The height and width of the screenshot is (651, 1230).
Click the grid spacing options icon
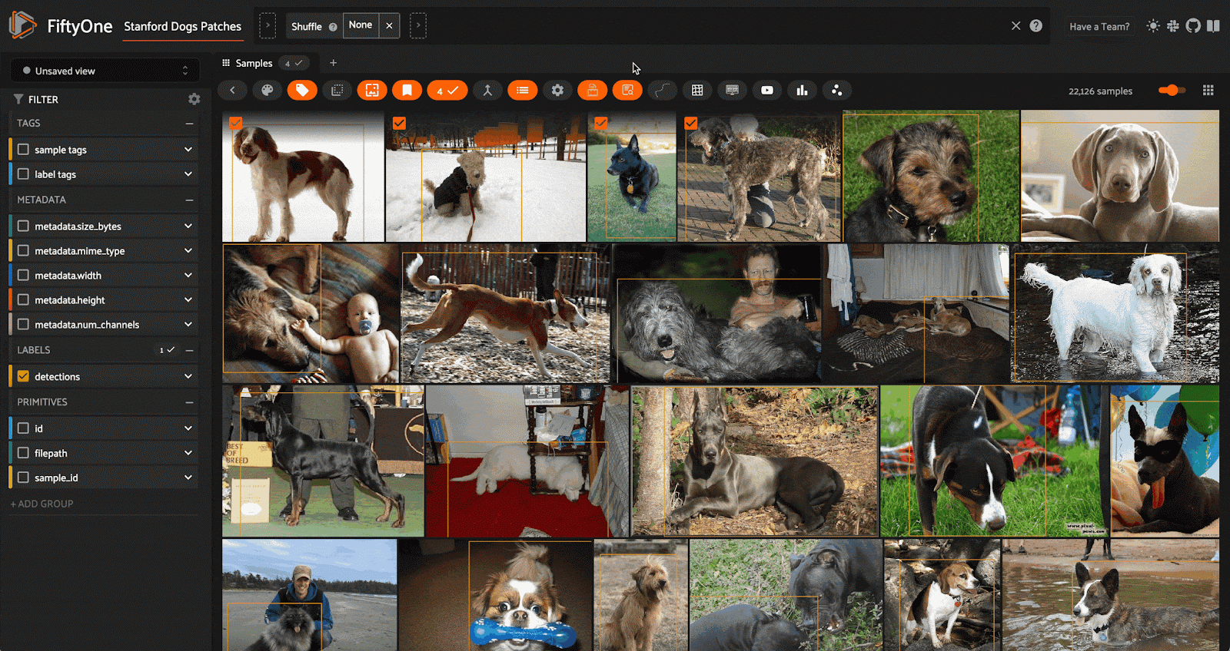click(1208, 91)
